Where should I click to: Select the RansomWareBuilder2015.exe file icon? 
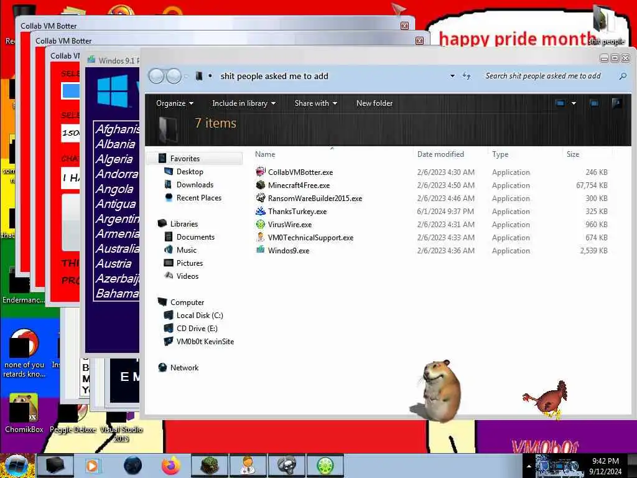pos(261,198)
